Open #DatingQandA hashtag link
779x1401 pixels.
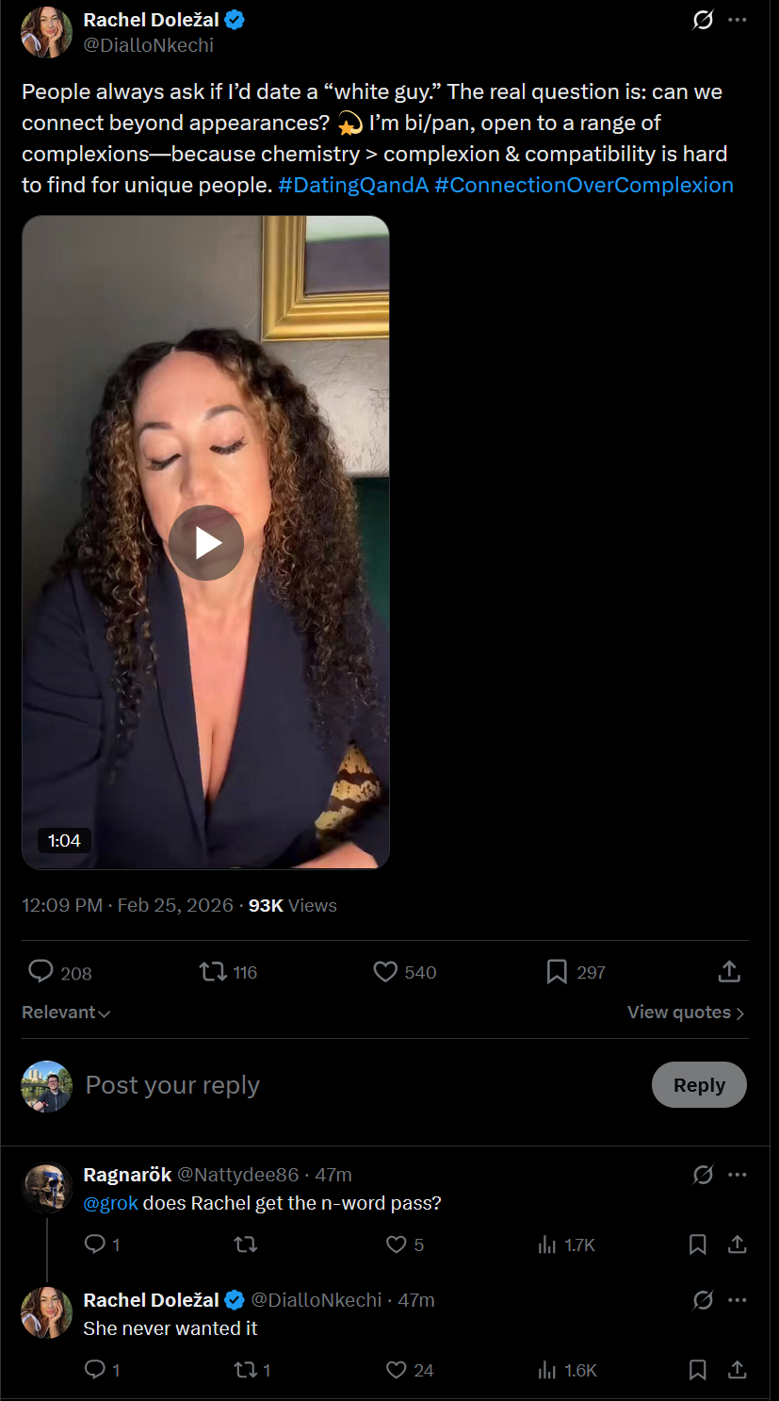pyautogui.click(x=353, y=185)
